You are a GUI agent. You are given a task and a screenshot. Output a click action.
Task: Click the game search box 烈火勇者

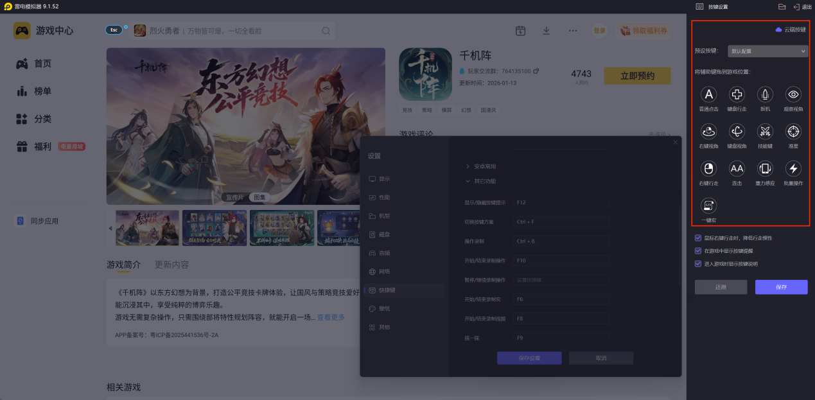point(232,31)
